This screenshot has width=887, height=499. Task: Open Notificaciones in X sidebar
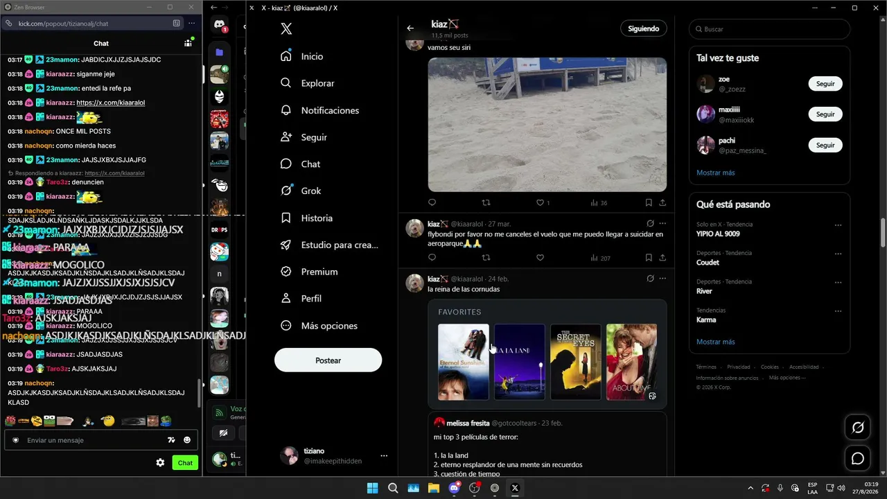point(320,110)
